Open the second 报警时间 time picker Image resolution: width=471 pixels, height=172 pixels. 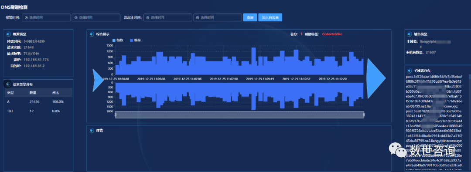[x=96, y=17]
